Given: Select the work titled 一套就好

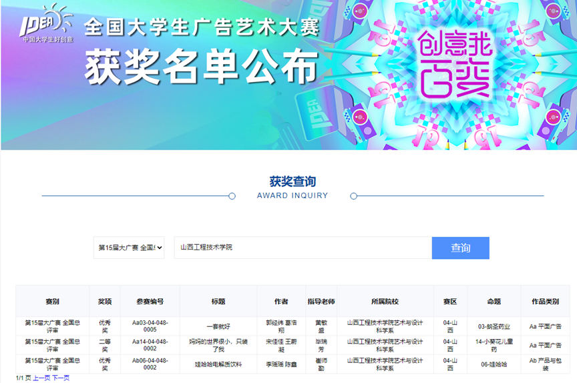Looking at the screenshot, I should coord(218,327).
